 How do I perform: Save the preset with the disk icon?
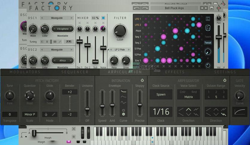[x=212, y=8]
